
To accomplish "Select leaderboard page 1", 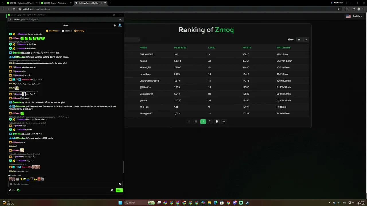I will (203, 122).
